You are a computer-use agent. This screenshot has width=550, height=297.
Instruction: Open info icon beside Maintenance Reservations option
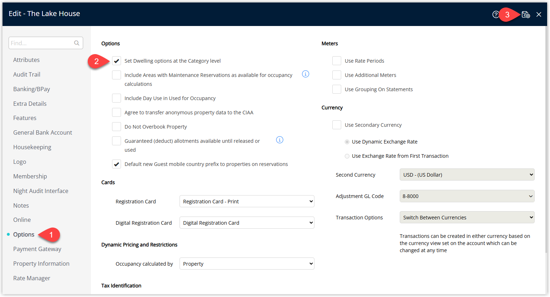click(x=306, y=74)
